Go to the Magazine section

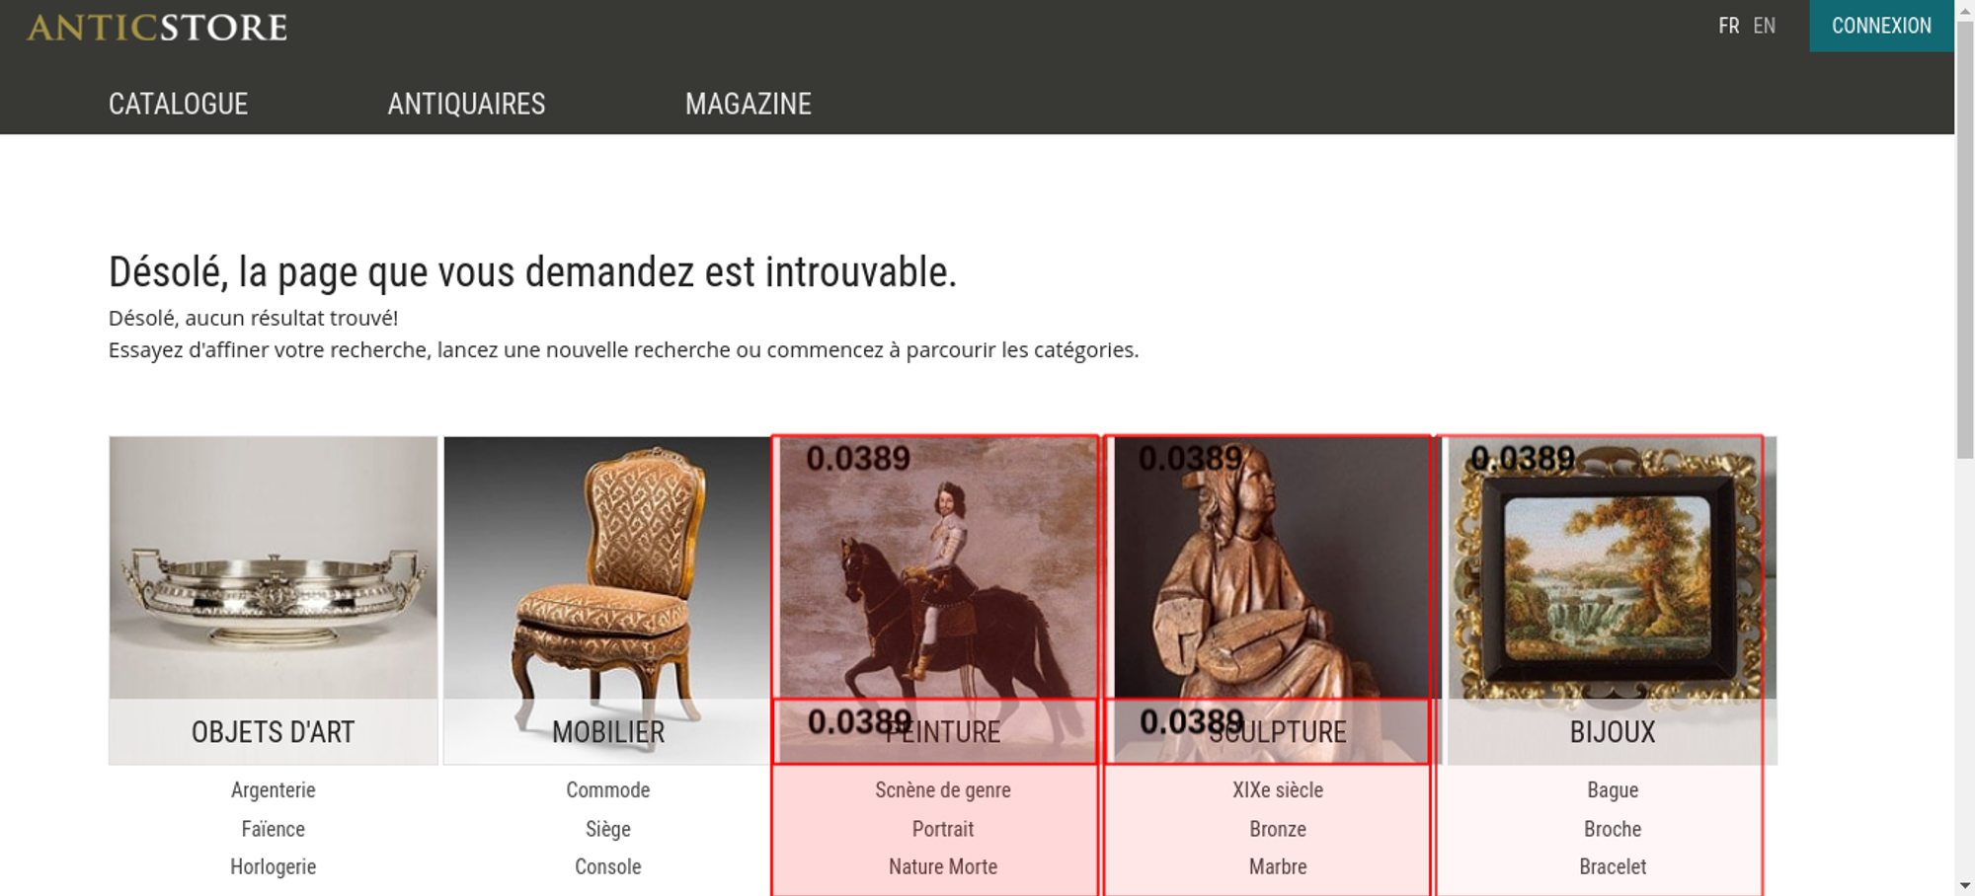click(x=749, y=104)
